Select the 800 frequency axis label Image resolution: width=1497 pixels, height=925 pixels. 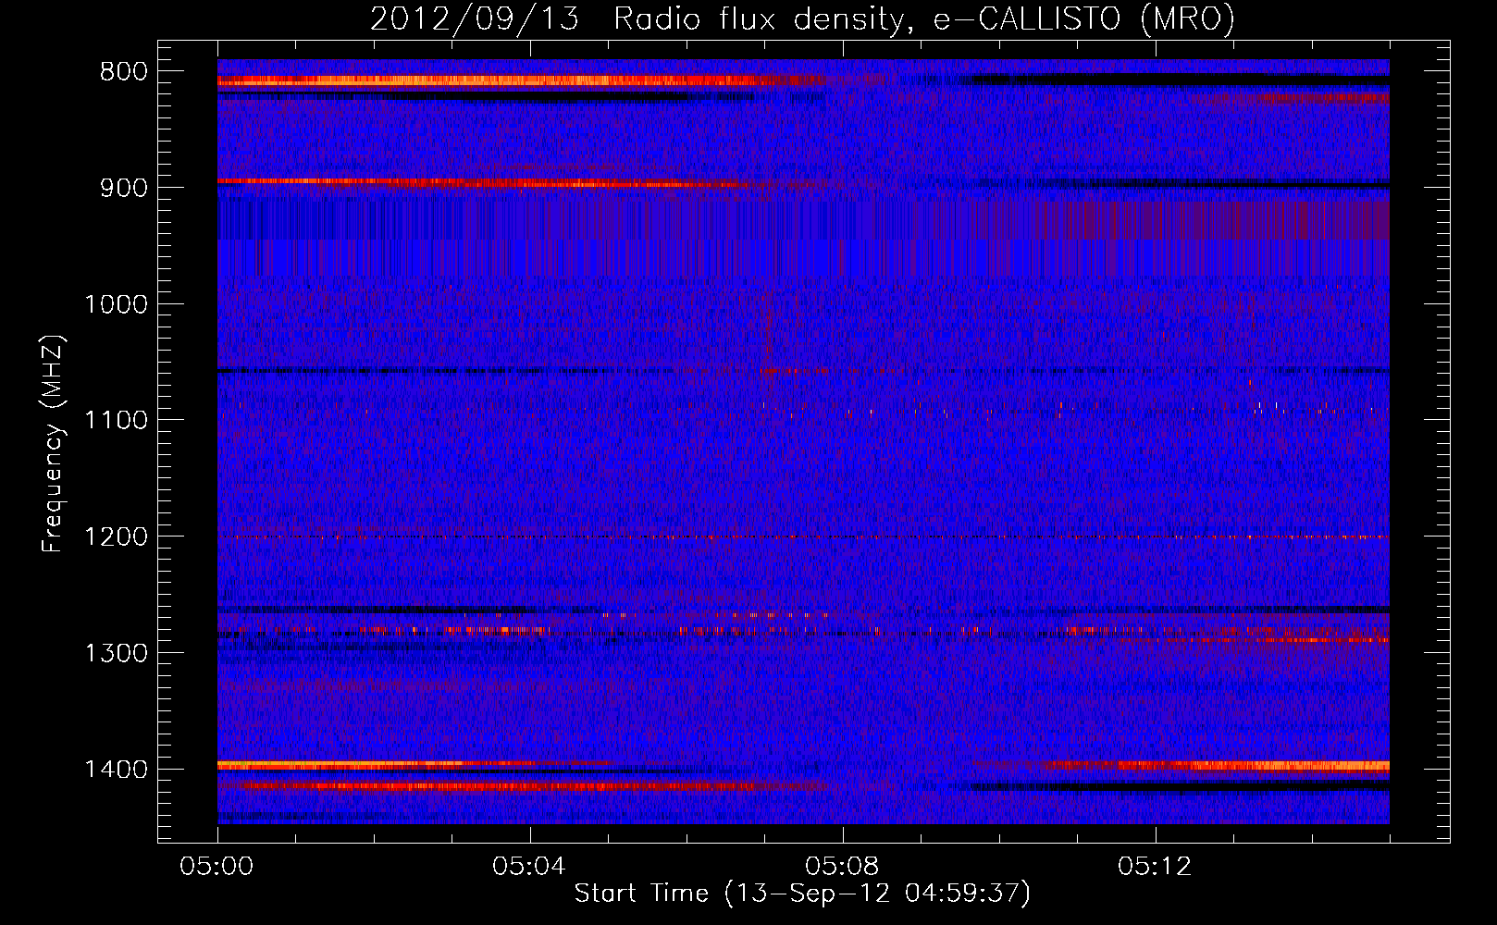123,71
